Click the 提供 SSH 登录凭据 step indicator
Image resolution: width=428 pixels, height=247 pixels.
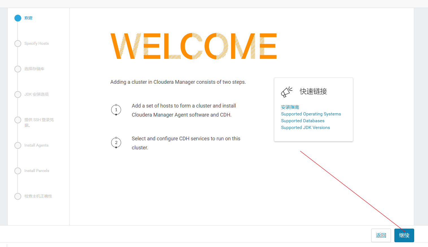pos(18,120)
